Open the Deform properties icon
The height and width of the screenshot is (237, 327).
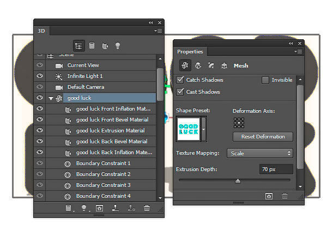click(x=198, y=66)
